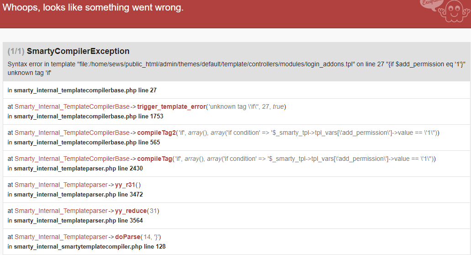The width and height of the screenshot is (471, 255).
Task: Click the syntax error message for login_addons.tpl
Action: 236,69
